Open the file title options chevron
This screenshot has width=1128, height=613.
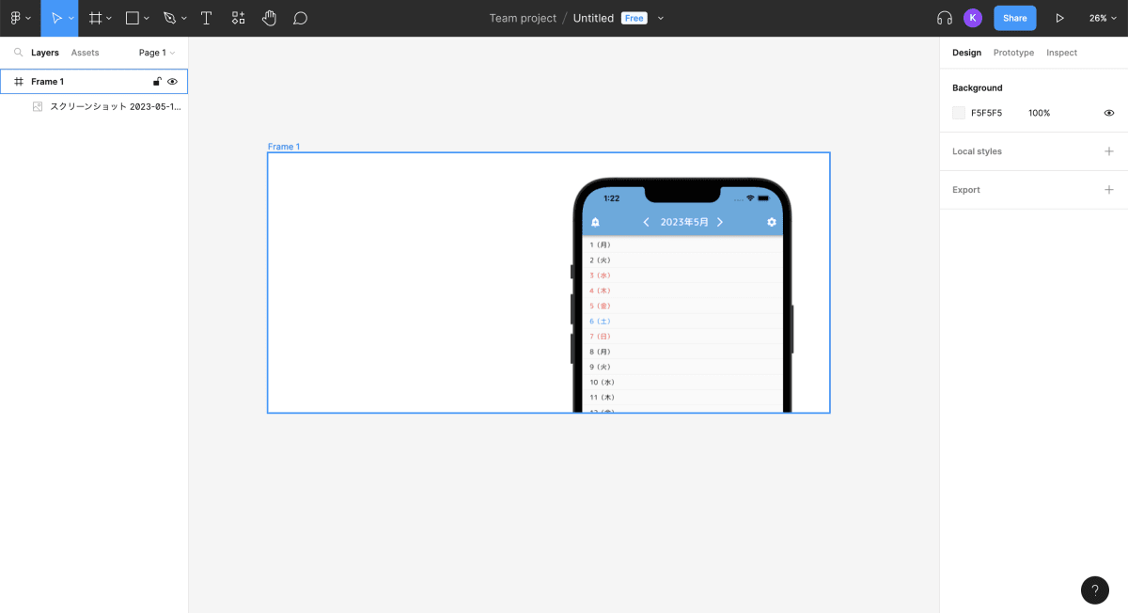tap(661, 18)
